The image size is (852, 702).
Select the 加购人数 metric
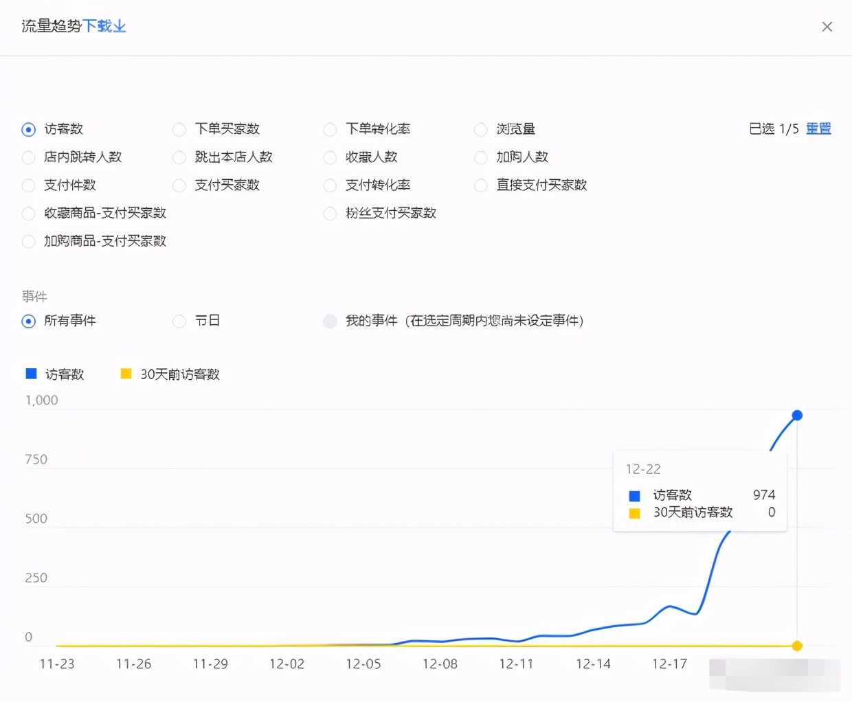[x=480, y=157]
